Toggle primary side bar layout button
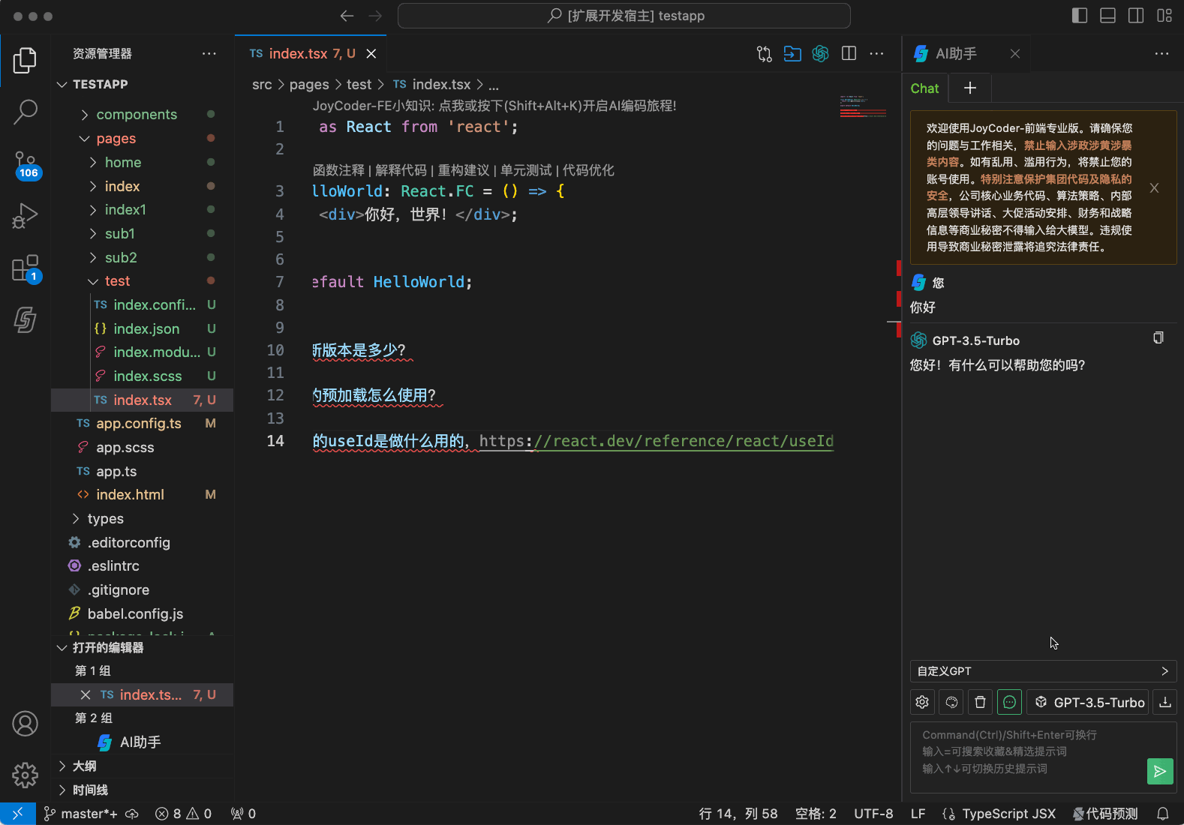 click(x=1080, y=16)
